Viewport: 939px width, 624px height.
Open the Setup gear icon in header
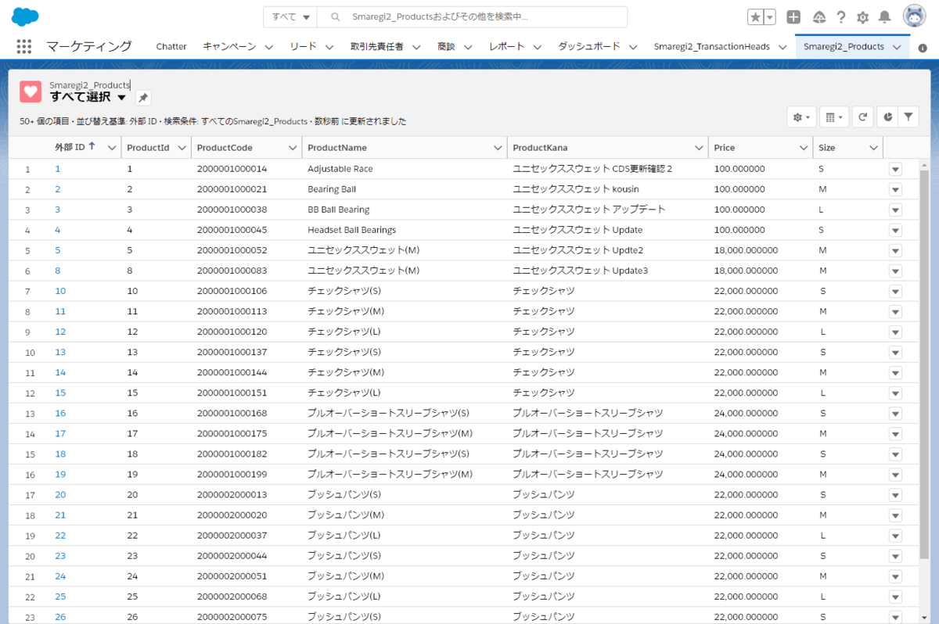point(862,17)
